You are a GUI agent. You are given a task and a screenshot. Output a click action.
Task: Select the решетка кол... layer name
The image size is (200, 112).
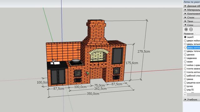(193, 83)
